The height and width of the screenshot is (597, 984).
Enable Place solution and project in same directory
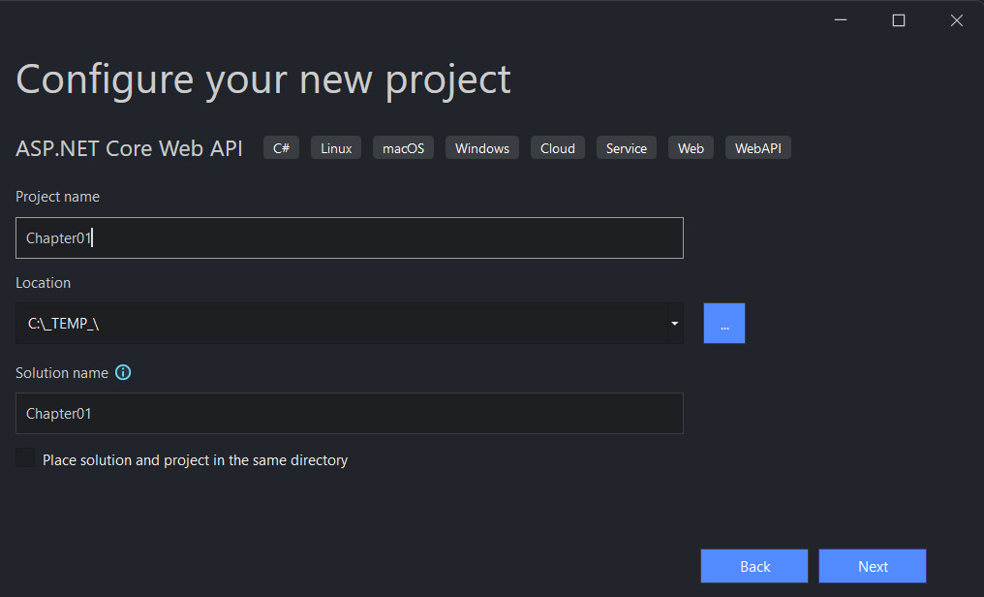pyautogui.click(x=25, y=457)
